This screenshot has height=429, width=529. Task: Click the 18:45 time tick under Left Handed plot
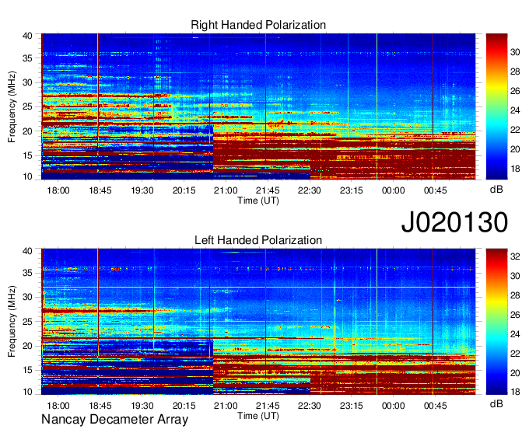[100, 406]
